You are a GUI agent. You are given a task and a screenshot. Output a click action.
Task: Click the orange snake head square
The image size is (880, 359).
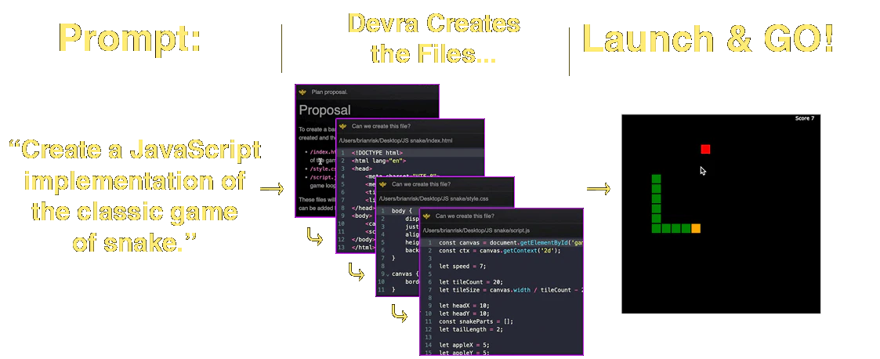696,228
